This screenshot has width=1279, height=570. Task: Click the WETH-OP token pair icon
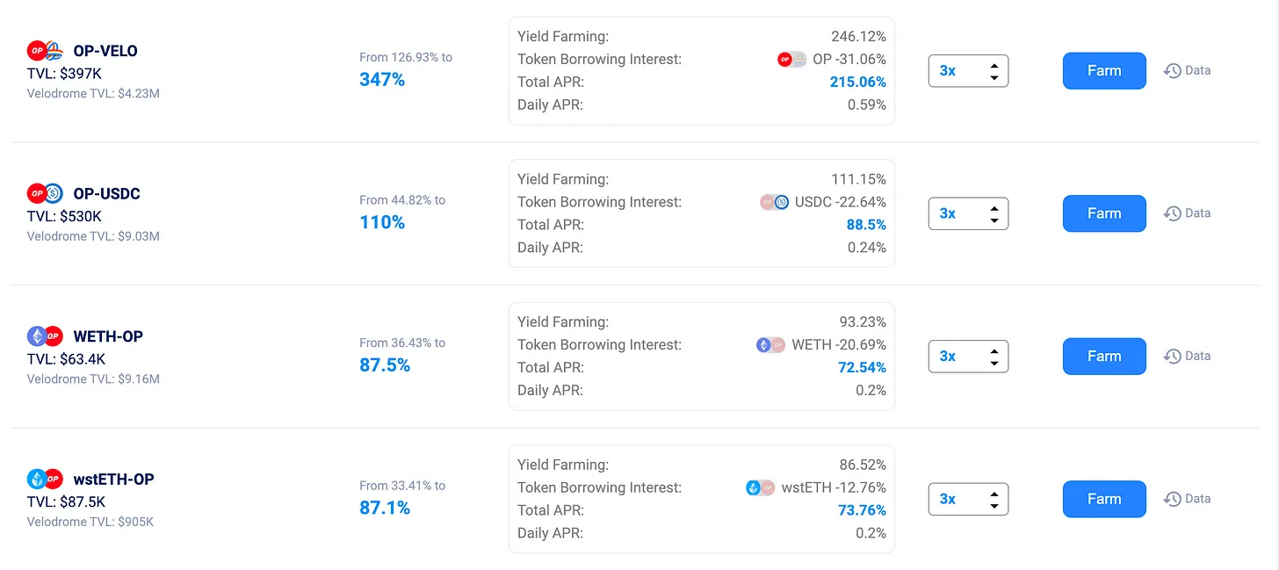coord(45,336)
